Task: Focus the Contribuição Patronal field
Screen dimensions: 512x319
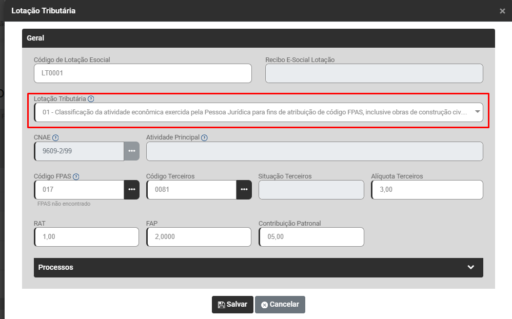Action: point(311,237)
